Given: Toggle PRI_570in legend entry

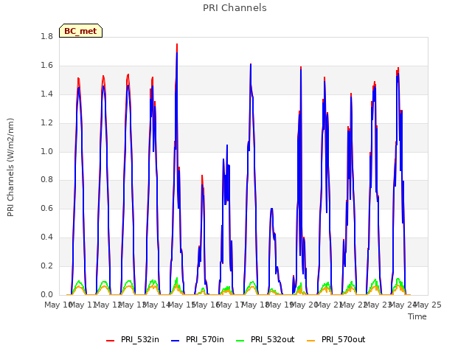Looking at the screenshot, I should pos(198,340).
